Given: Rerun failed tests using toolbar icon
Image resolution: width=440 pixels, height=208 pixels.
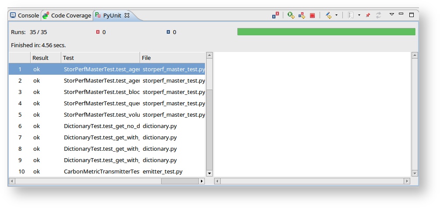Looking at the screenshot, I should point(302,15).
